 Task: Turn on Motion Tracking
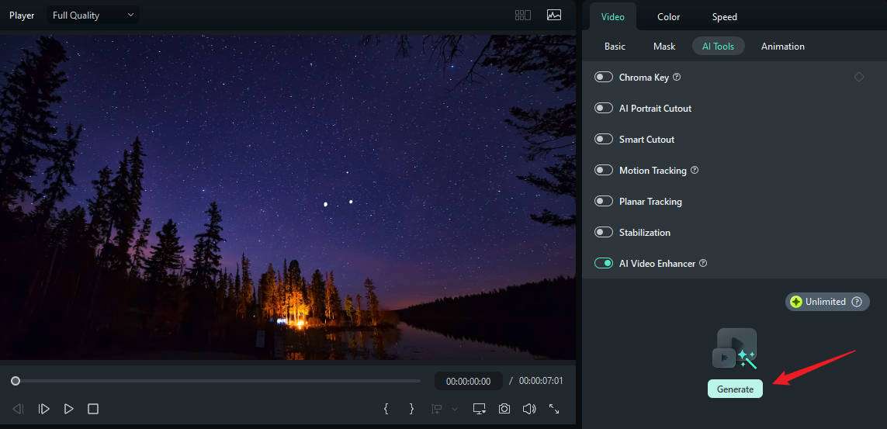[x=604, y=170]
